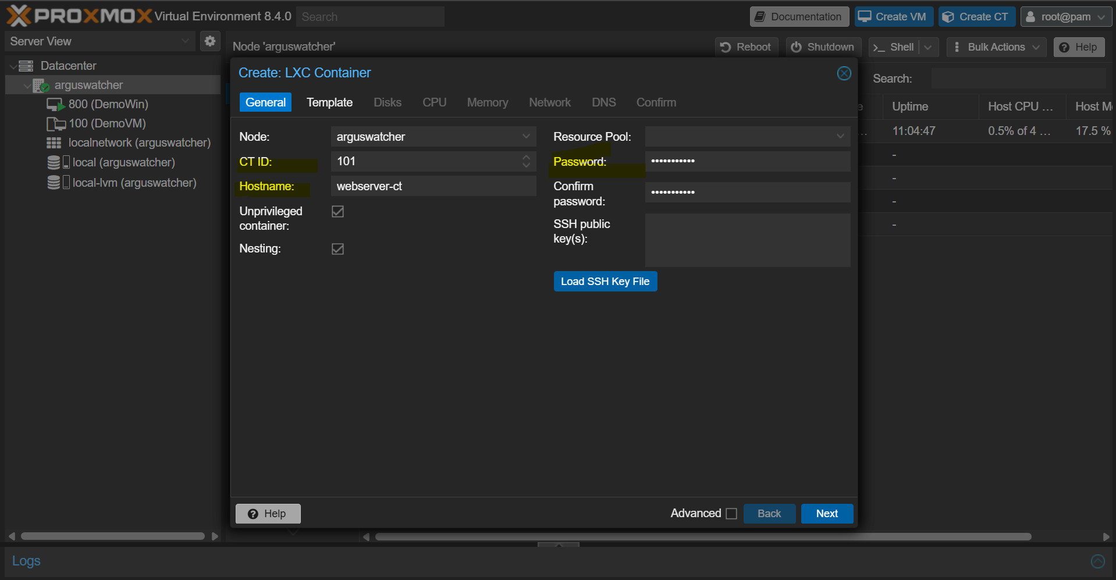Open the Server View selector dropdown

point(185,41)
